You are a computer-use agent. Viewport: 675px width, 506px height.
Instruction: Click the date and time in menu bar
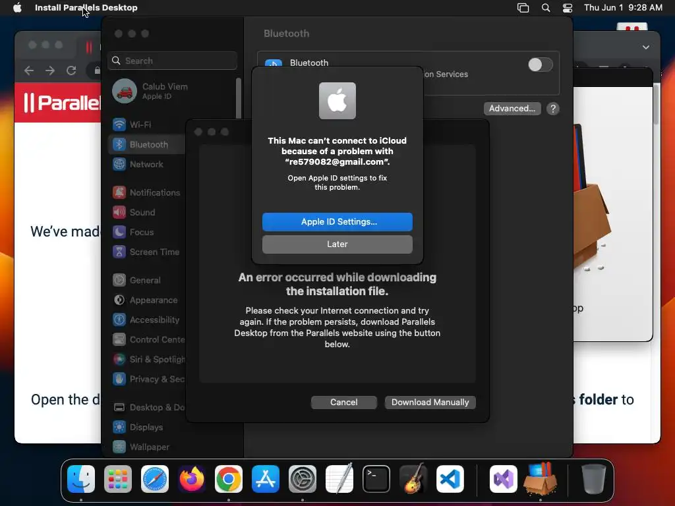coord(623,8)
